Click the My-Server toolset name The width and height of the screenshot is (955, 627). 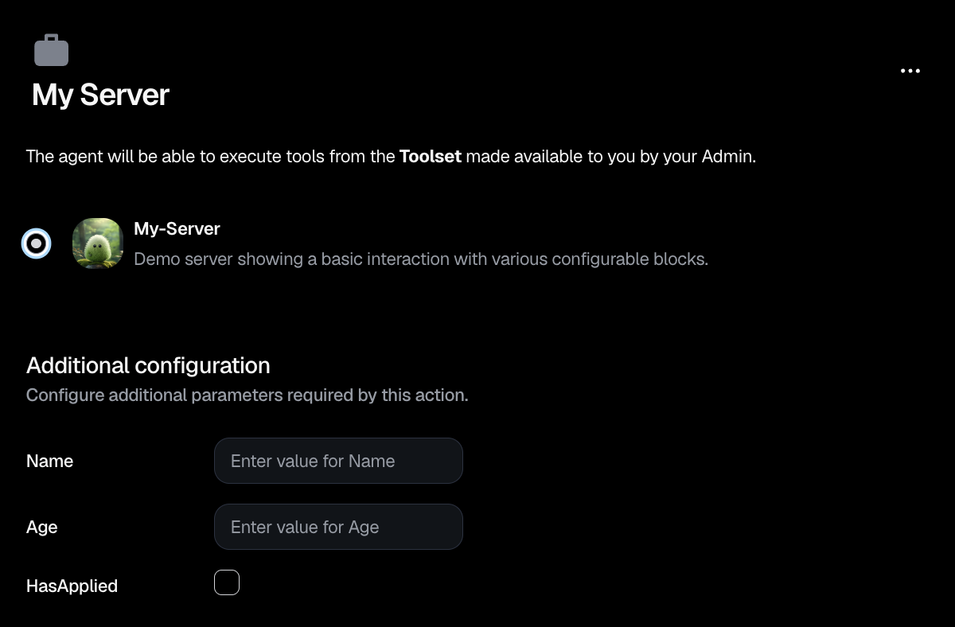point(177,228)
